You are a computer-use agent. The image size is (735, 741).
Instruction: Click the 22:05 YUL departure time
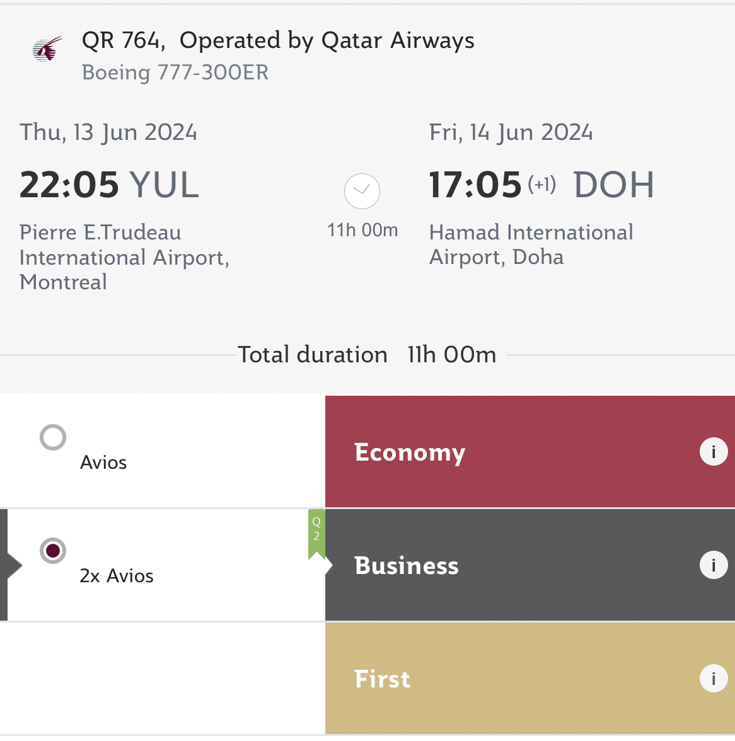click(x=109, y=185)
